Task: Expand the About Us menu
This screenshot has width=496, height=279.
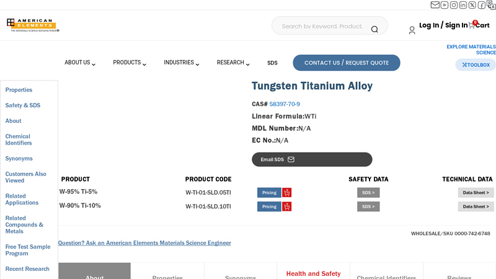Action: (x=80, y=63)
